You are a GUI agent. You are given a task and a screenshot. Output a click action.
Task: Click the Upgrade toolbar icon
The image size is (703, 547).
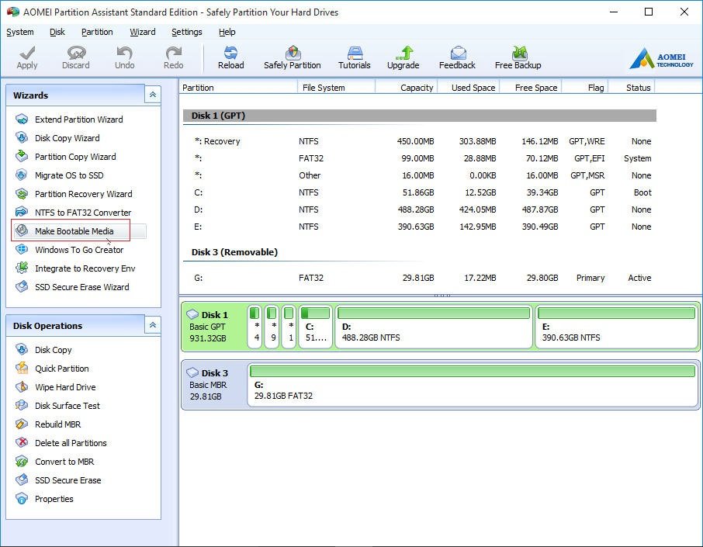click(403, 57)
